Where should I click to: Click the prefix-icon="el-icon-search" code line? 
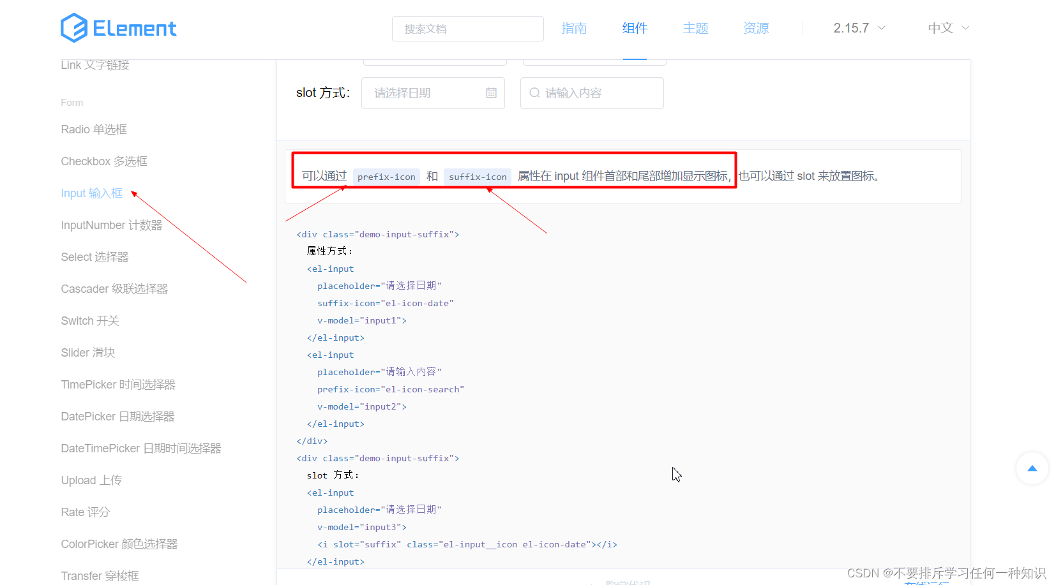pyautogui.click(x=391, y=389)
